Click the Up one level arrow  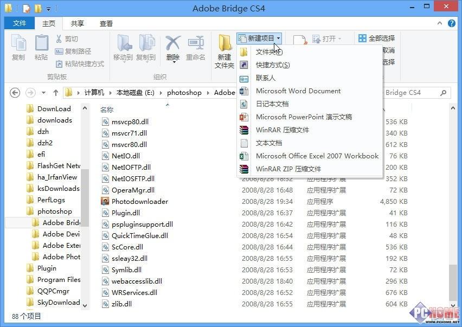point(56,93)
